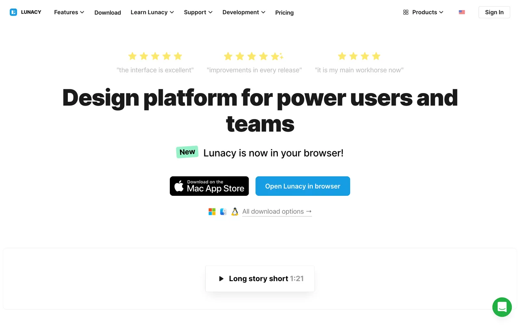Viewport: 520px width, 325px height.
Task: Follow the All download options link
Action: [x=277, y=212]
